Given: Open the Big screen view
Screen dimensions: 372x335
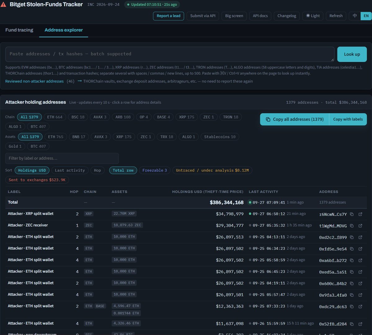Looking at the screenshot, I should point(234,16).
